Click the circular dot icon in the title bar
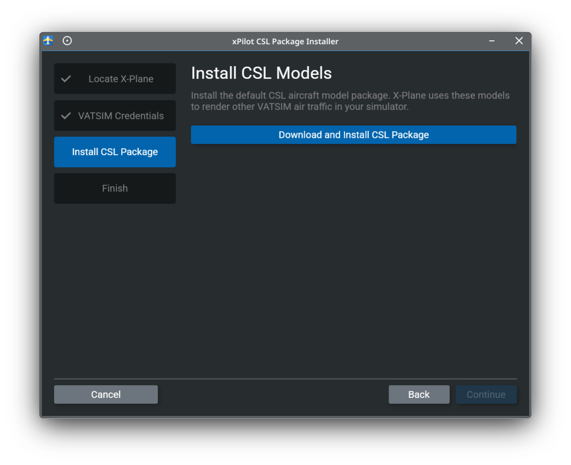571x465 pixels. 67,41
